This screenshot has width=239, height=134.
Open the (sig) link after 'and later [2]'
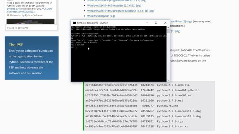coord(189,22)
